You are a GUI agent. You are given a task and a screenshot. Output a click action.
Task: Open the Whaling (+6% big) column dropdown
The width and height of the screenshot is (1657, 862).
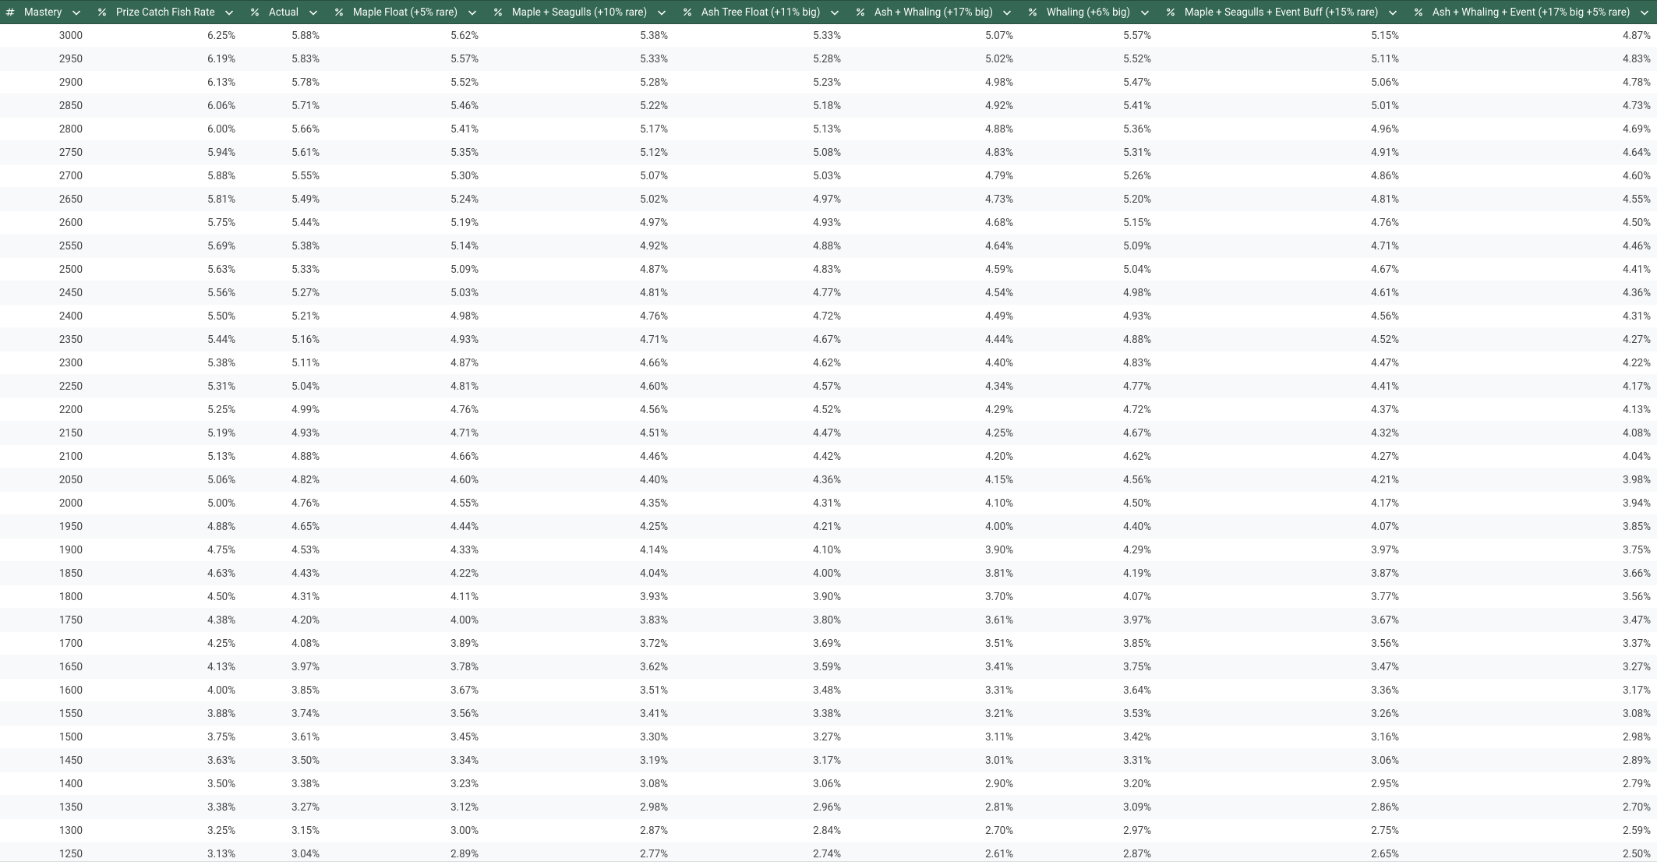pyautogui.click(x=1145, y=12)
